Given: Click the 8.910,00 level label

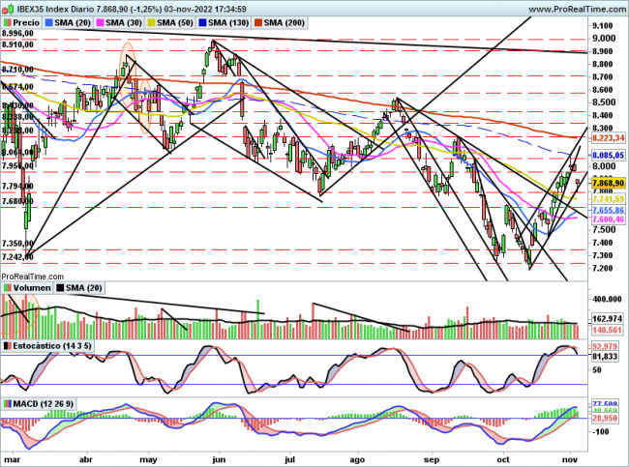Looking at the screenshot, I should (x=16, y=44).
